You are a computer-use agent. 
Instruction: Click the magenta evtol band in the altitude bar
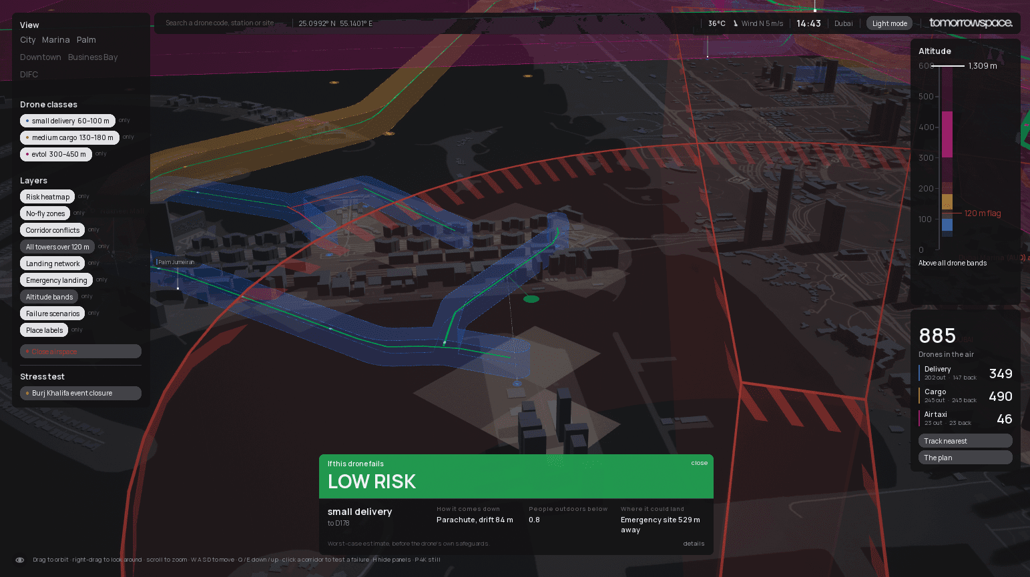(947, 134)
